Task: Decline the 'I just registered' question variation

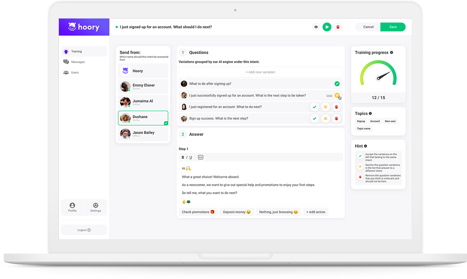Action: coord(326,107)
